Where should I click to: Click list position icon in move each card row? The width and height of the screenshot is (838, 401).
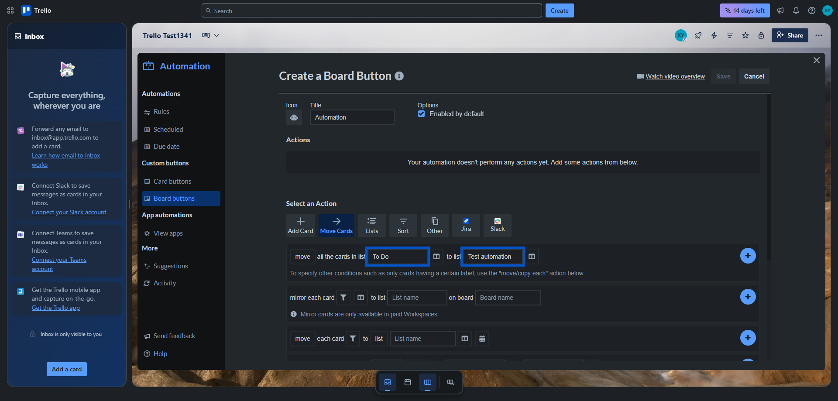465,339
